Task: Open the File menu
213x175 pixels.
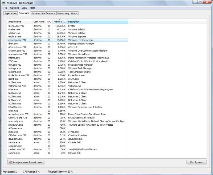Action: pos(5,8)
